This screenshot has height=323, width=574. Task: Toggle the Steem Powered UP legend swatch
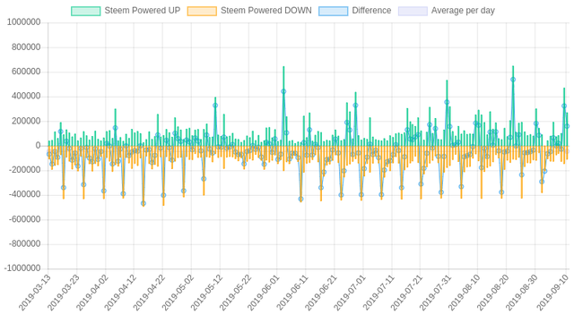pos(86,11)
